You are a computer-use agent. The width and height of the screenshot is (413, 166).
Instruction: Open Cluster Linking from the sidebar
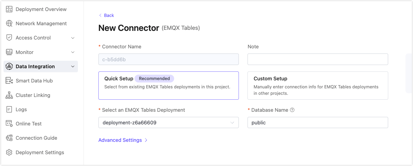pos(33,95)
